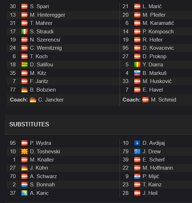Click the Slovenian flag beside B. Markuš
Screen dimensions: 192x203
point(137,73)
